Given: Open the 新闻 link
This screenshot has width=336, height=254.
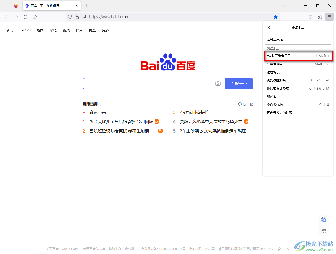Looking at the screenshot, I should point(10,30).
